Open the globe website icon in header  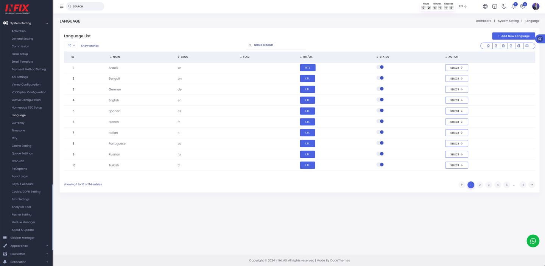point(485,6)
